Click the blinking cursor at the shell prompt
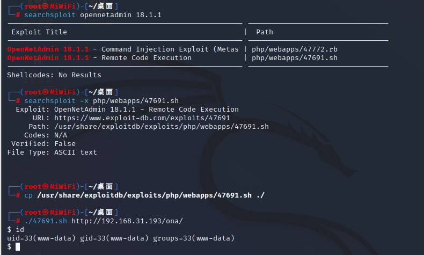Screen dimensions: 424x255 click(18, 246)
